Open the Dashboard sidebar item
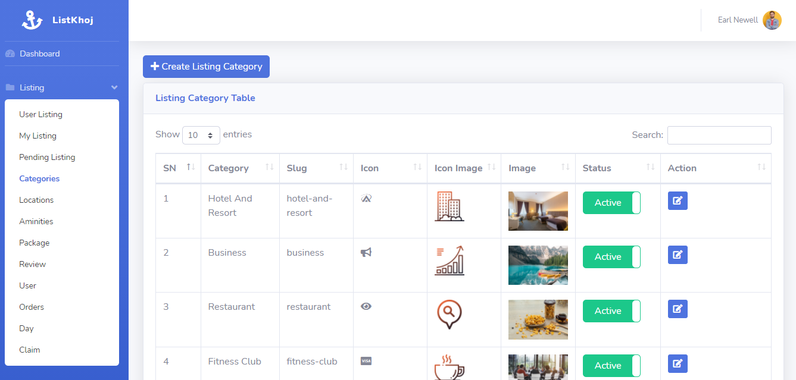 (x=40, y=53)
